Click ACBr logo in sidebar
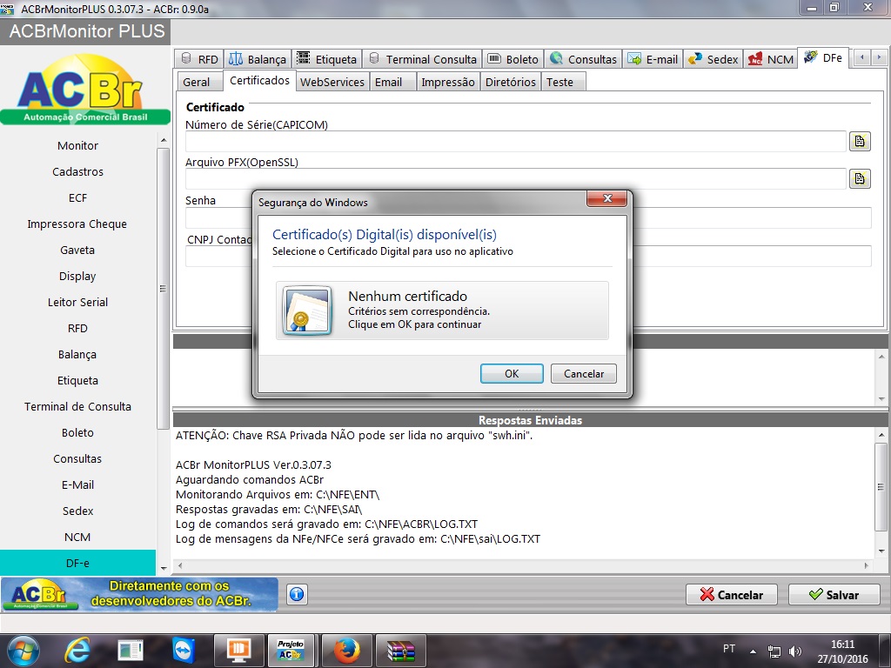891x668 pixels. coord(85,90)
